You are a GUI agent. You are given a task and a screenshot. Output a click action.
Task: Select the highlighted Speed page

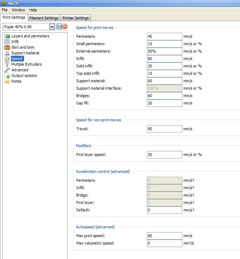click(x=17, y=59)
